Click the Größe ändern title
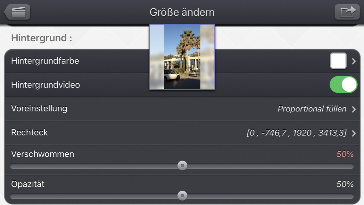This screenshot has width=364, height=205. 182,12
